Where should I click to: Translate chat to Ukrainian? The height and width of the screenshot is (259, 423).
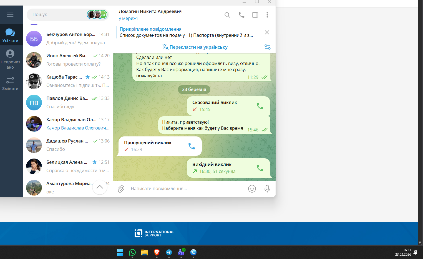pos(198,47)
